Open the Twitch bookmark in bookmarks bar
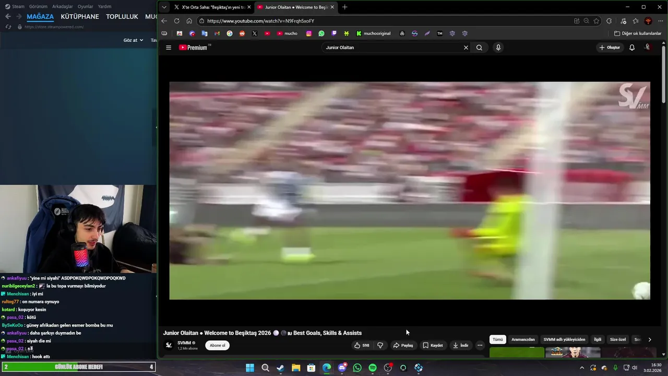The width and height of the screenshot is (668, 376). point(334,33)
